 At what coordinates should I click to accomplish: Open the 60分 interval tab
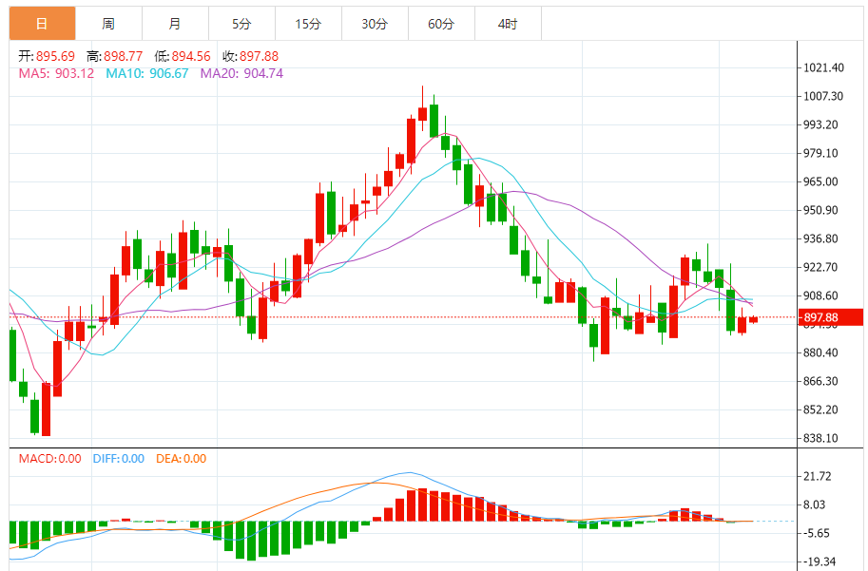[441, 24]
